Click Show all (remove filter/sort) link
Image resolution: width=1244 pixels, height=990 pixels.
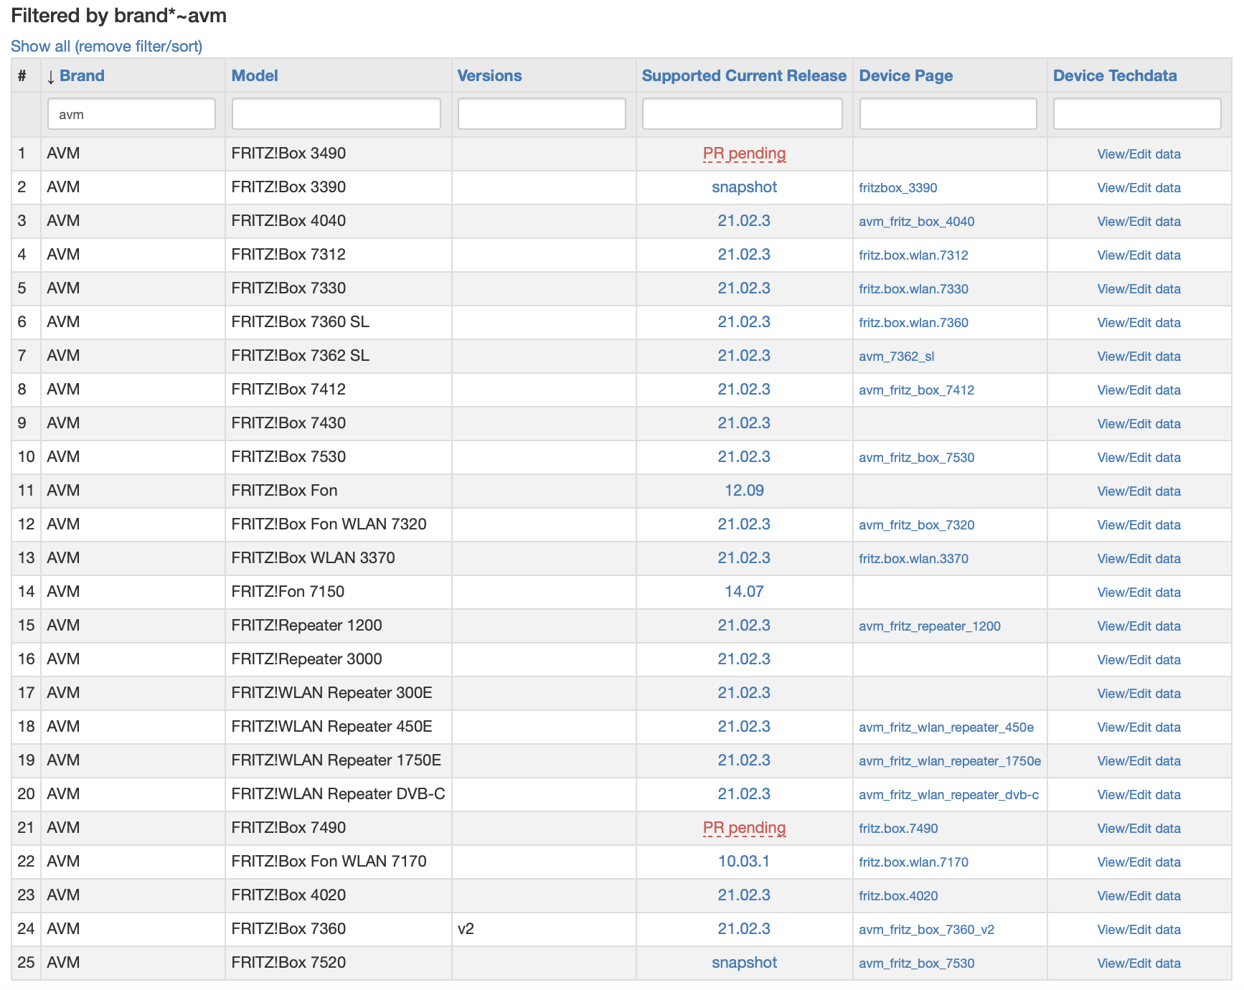(x=106, y=47)
